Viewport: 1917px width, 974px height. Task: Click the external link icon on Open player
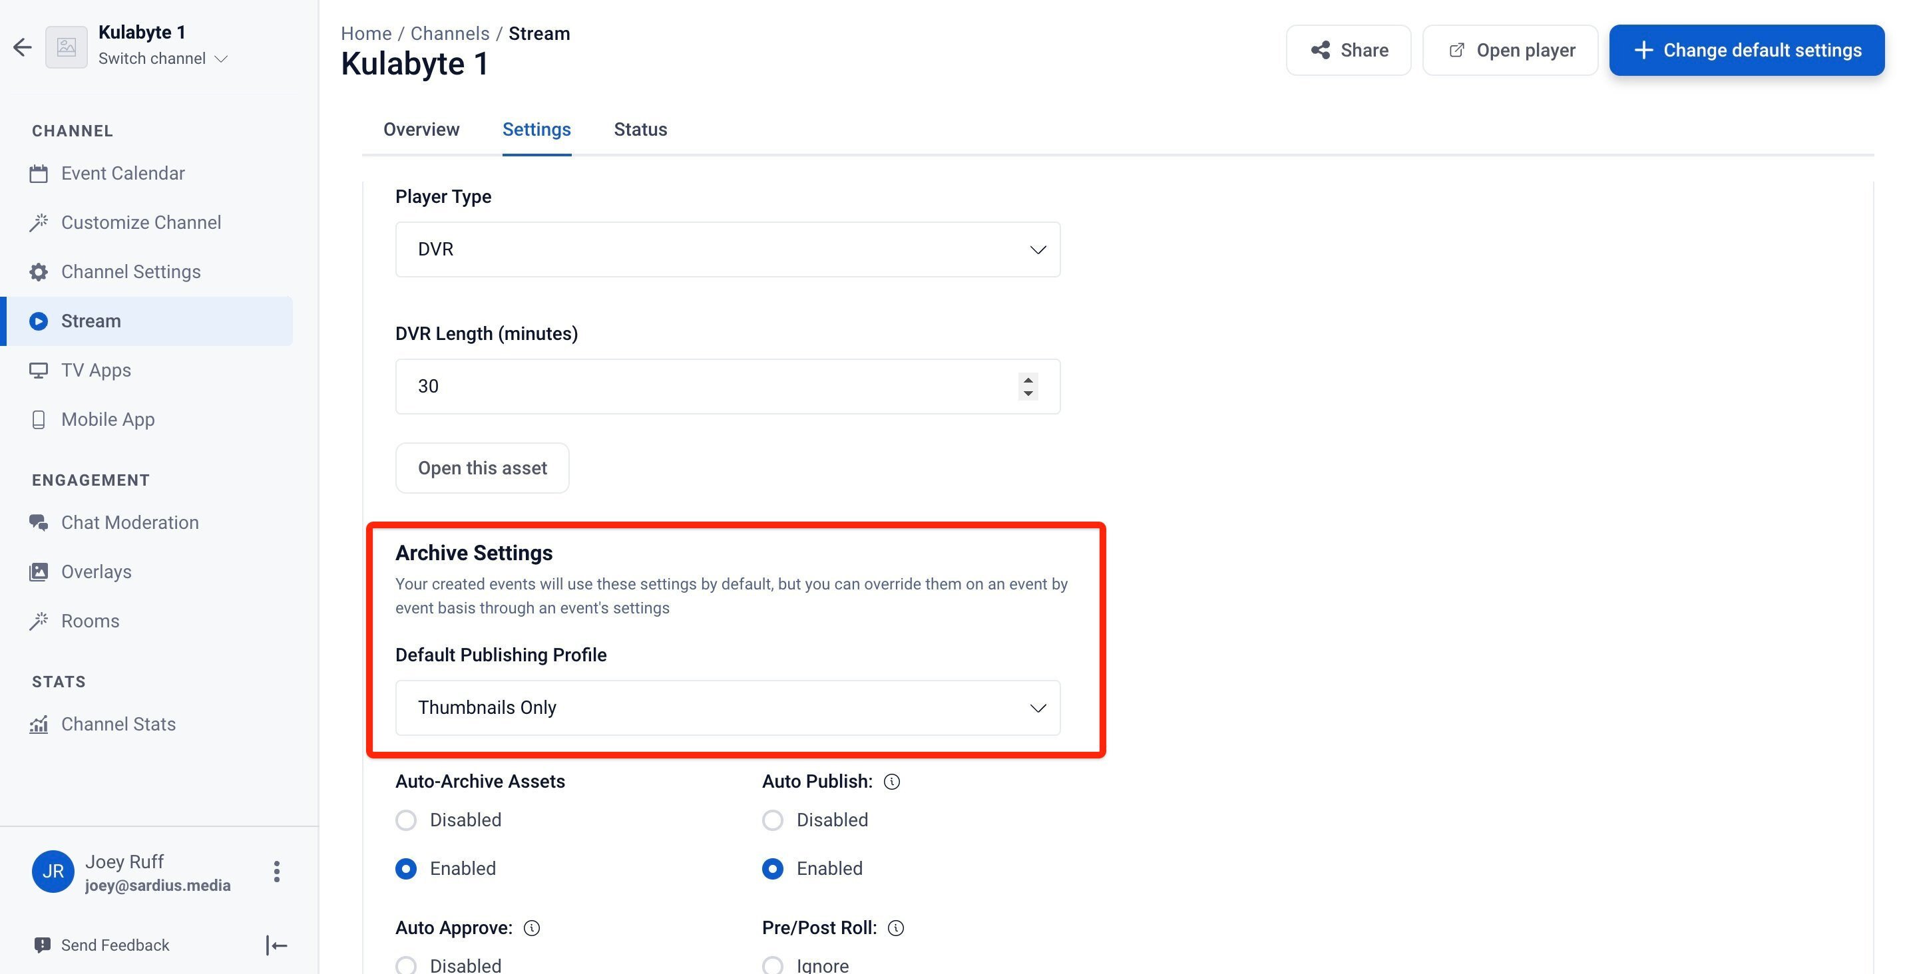coord(1456,50)
